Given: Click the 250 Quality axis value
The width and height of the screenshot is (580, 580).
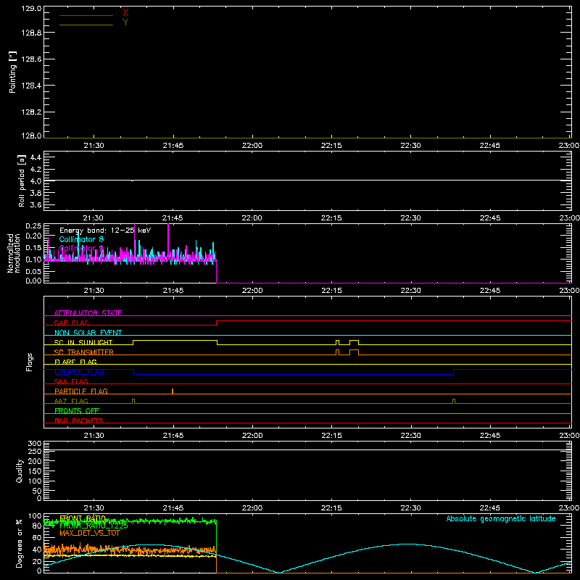Looking at the screenshot, I should [x=35, y=452].
